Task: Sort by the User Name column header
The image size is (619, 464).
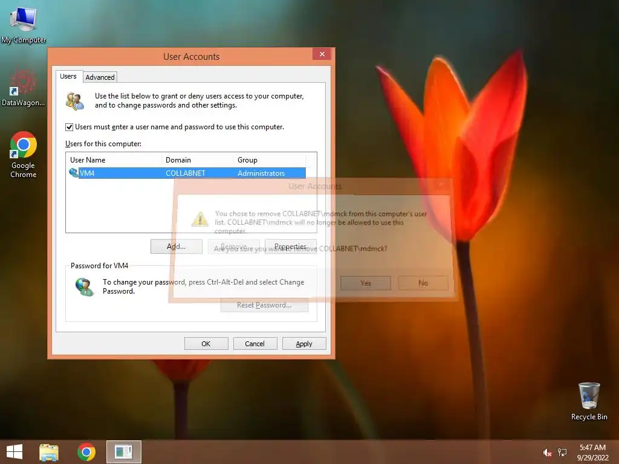Action: (x=114, y=159)
